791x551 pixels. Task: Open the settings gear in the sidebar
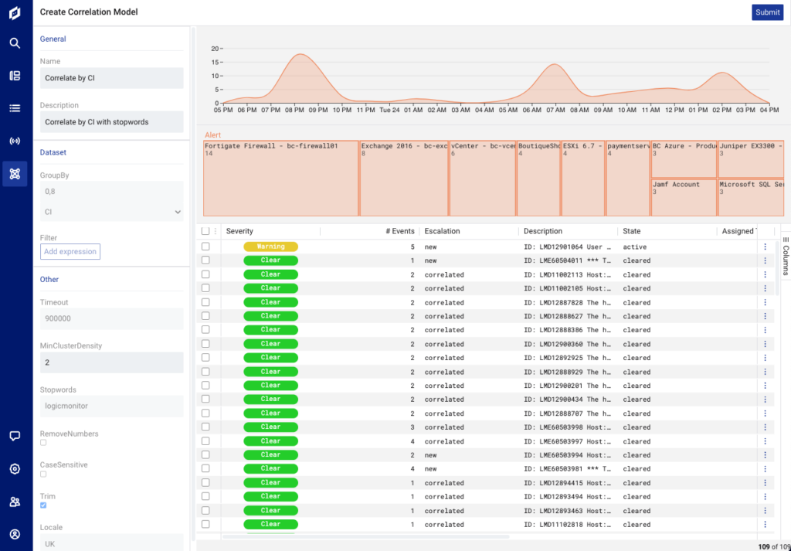[x=15, y=469]
